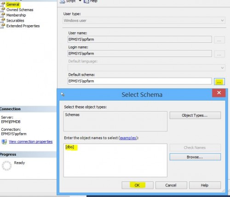Click the General page icon
Image resolution: width=230 pixels, height=197 pixels.
(2, 4)
